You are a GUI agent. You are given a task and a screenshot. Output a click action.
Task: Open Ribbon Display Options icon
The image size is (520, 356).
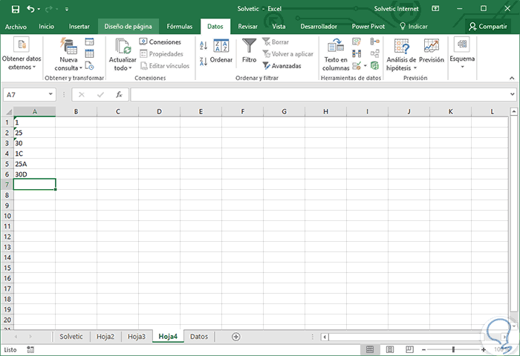point(435,9)
